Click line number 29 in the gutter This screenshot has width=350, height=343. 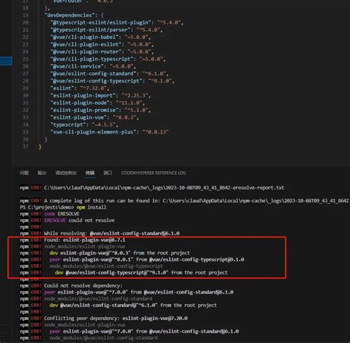[x=26, y=88]
